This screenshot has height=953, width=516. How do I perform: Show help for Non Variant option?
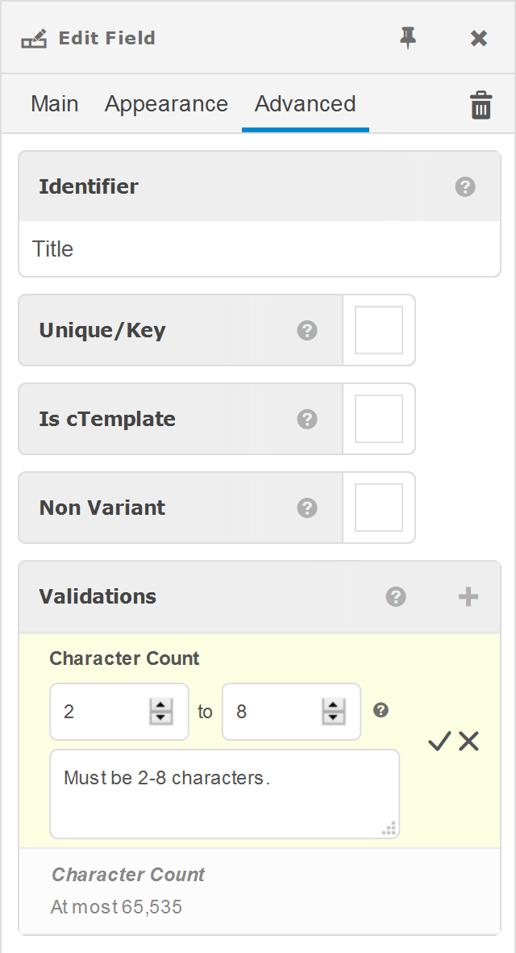[x=307, y=508]
